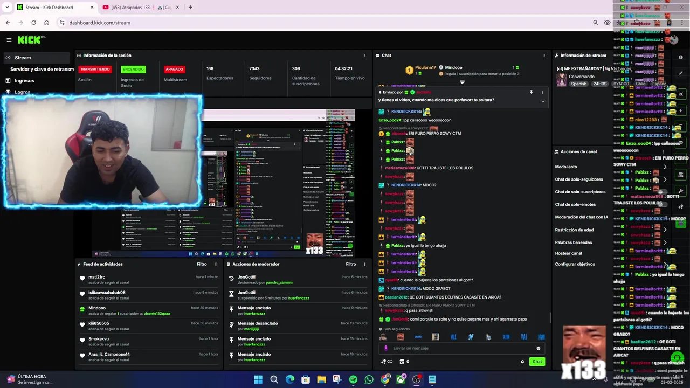Screen dimensions: 690x388
Task: Open Windows taskbar search
Action: coord(274,379)
